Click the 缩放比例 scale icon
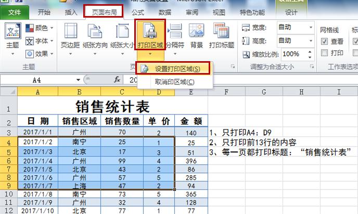 pos(246,54)
